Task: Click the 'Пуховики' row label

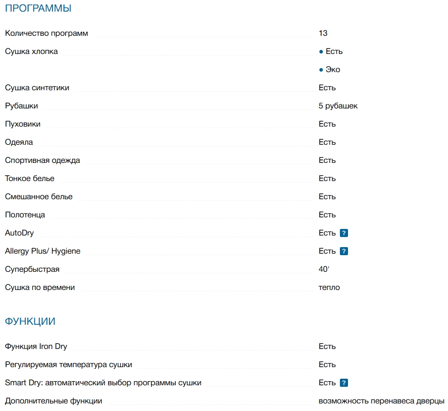Action: point(23,124)
